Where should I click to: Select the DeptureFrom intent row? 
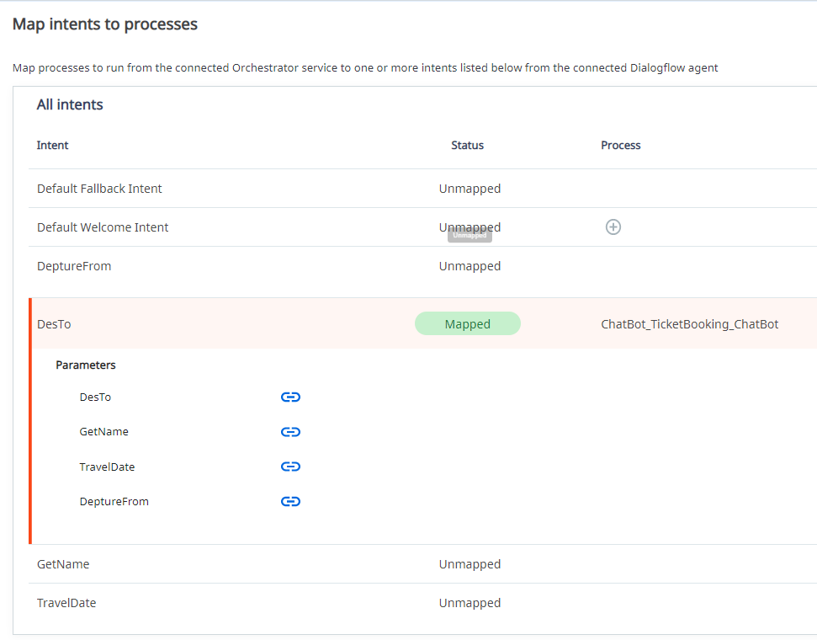[x=74, y=265]
